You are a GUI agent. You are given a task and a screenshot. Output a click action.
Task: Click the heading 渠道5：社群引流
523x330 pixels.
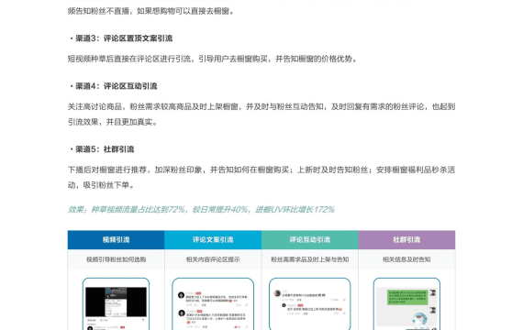pyautogui.click(x=102, y=149)
